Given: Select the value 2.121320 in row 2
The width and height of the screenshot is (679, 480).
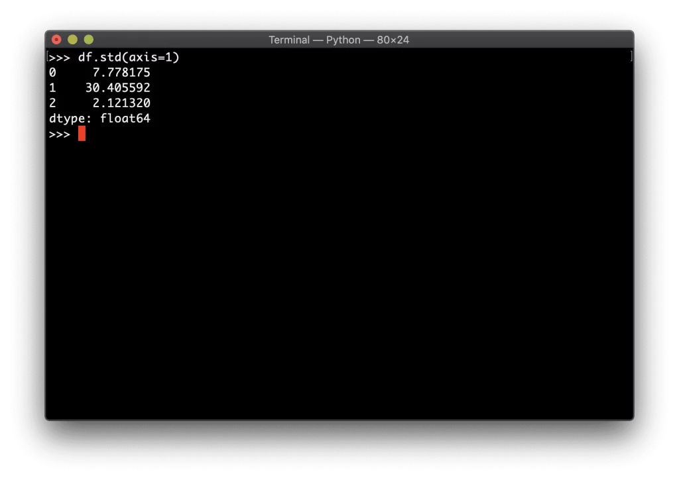Looking at the screenshot, I should coord(121,103).
